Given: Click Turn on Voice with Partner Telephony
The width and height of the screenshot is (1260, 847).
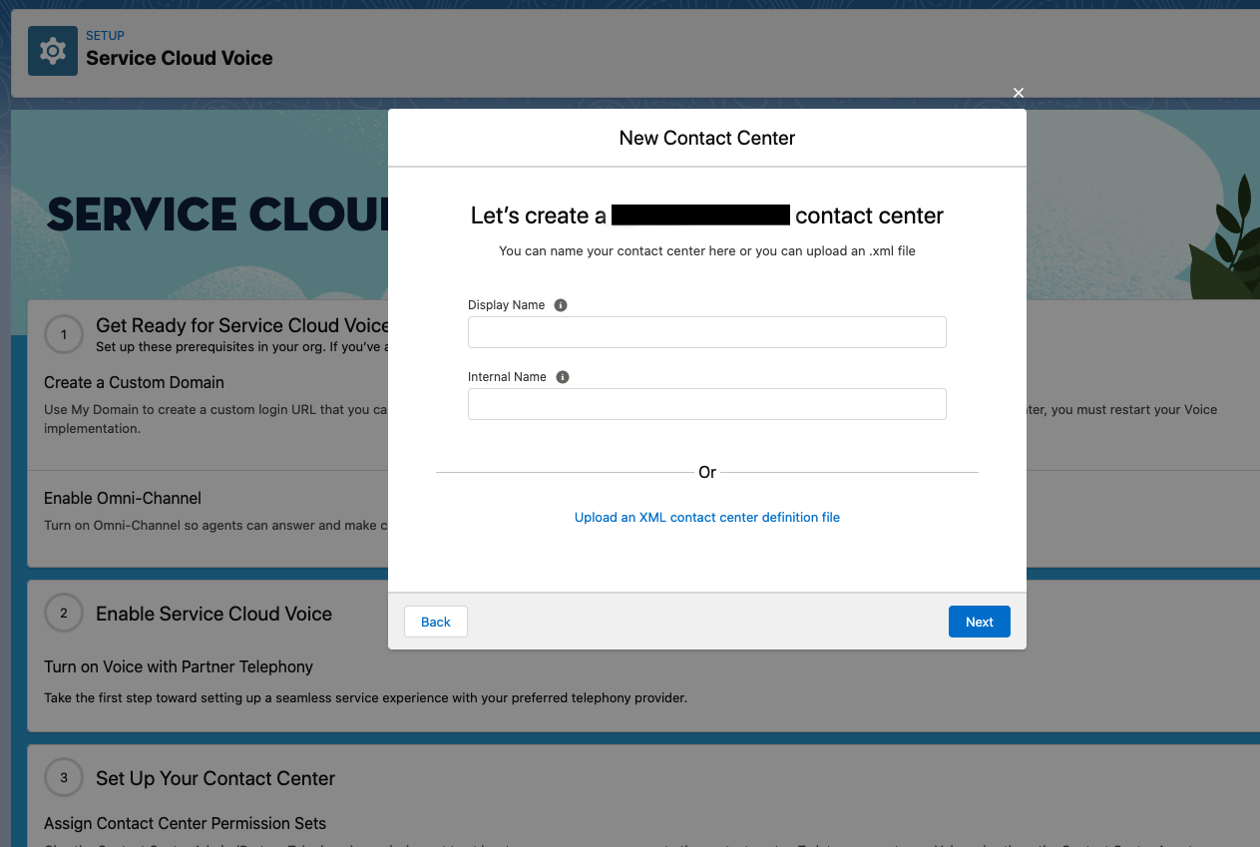Looking at the screenshot, I should tap(179, 666).
